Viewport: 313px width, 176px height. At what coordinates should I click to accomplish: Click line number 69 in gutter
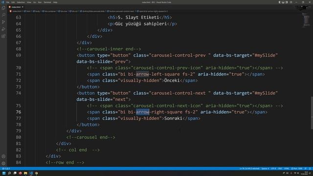19,55
